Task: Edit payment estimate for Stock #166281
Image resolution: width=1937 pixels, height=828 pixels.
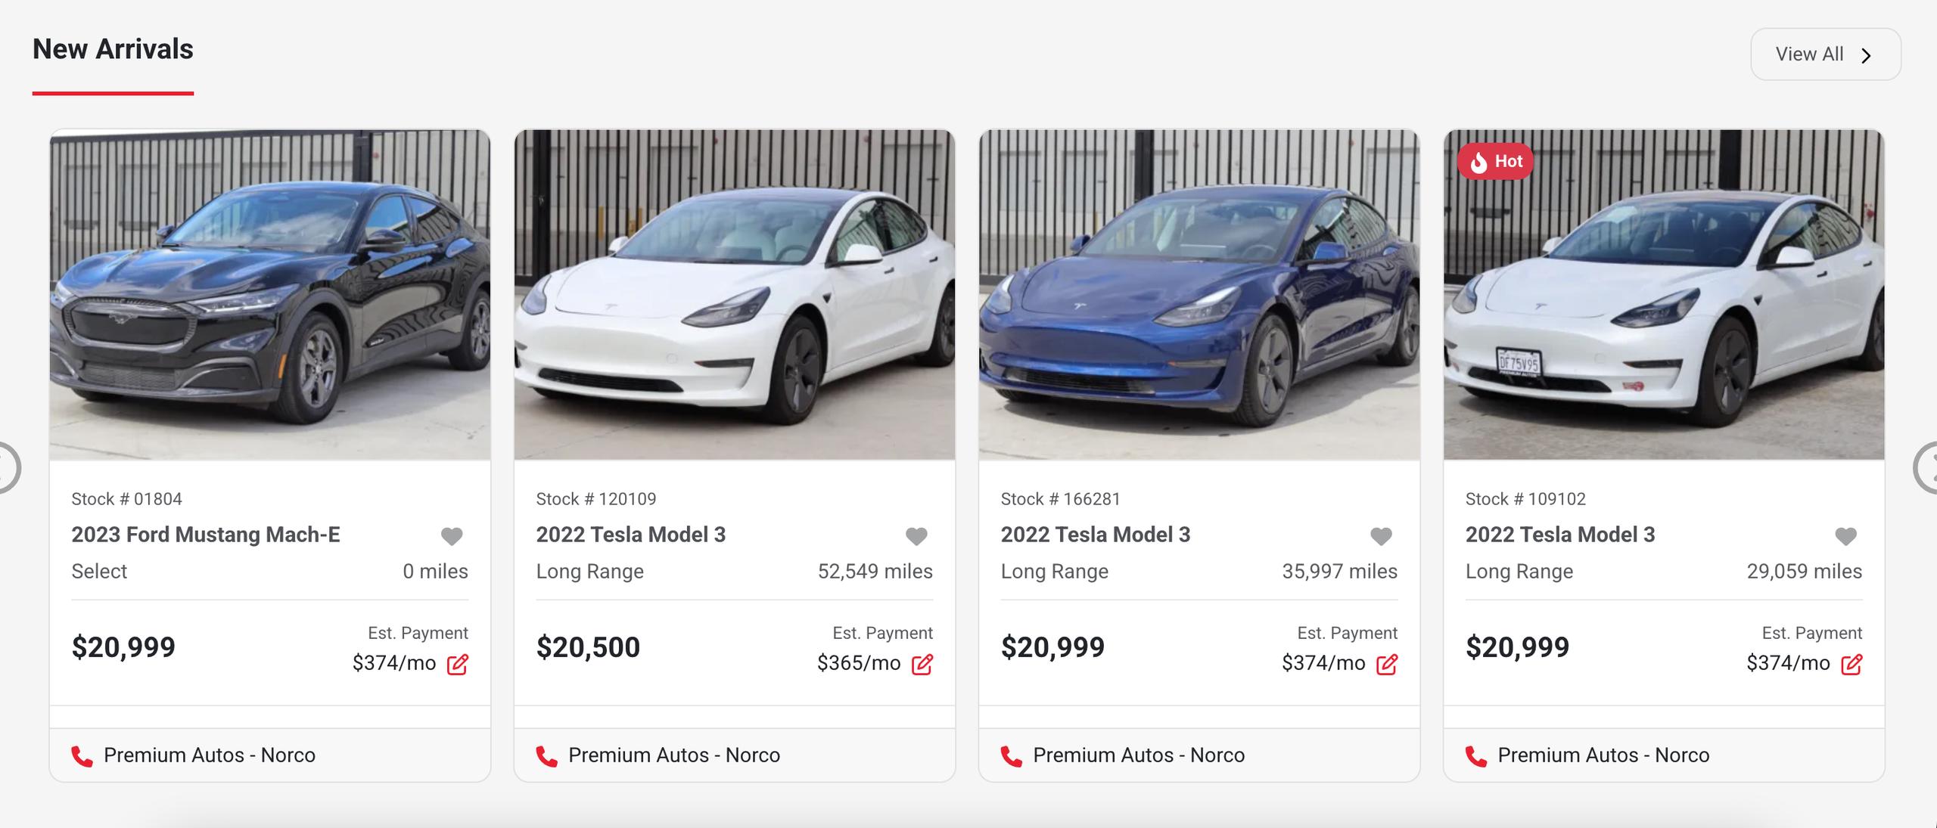Action: pyautogui.click(x=1386, y=664)
